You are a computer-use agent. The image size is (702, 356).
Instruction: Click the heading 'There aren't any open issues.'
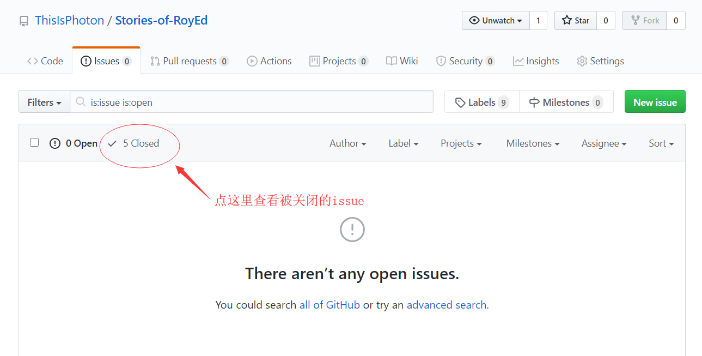pyautogui.click(x=352, y=274)
